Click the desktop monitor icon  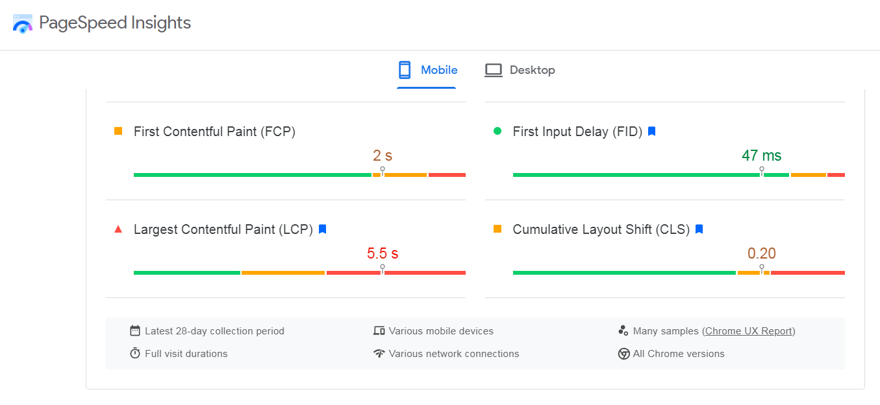[494, 70]
